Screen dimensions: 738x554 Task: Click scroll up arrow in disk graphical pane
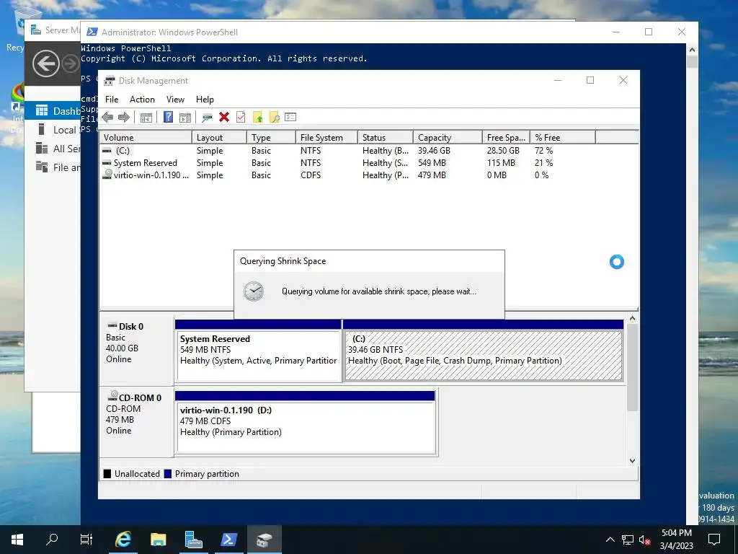tap(632, 318)
